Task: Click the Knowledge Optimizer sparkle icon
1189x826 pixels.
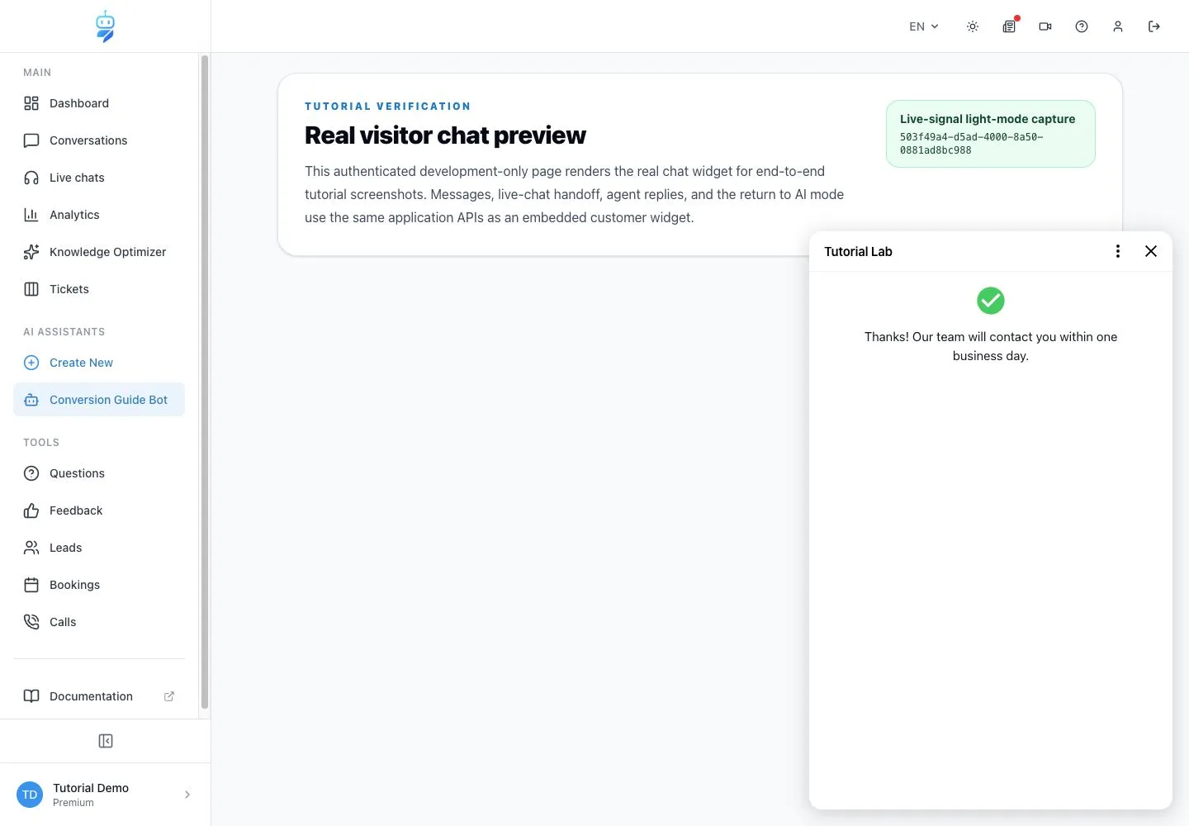Action: tap(31, 252)
